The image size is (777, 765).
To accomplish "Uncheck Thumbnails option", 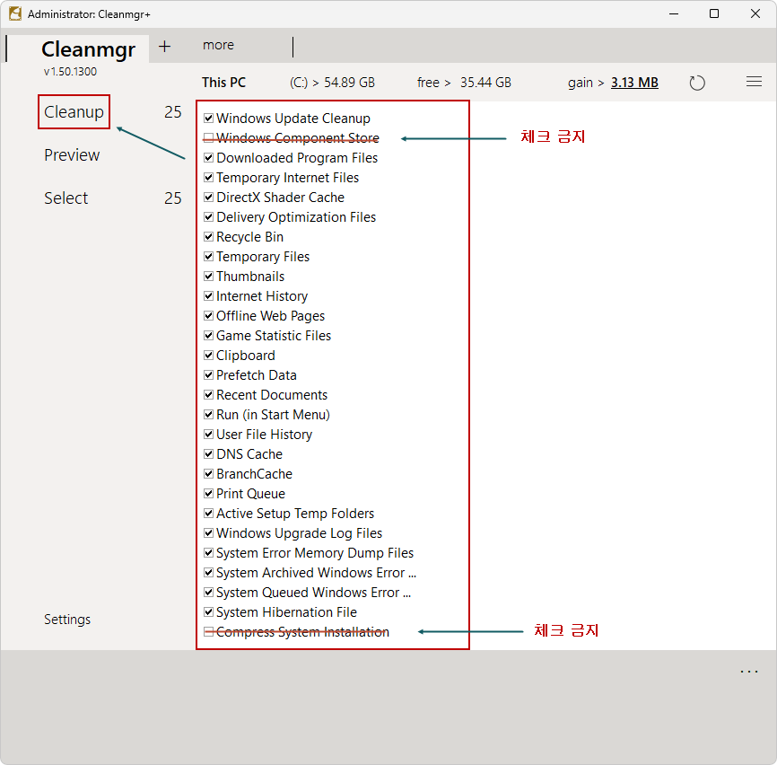I will pos(209,277).
